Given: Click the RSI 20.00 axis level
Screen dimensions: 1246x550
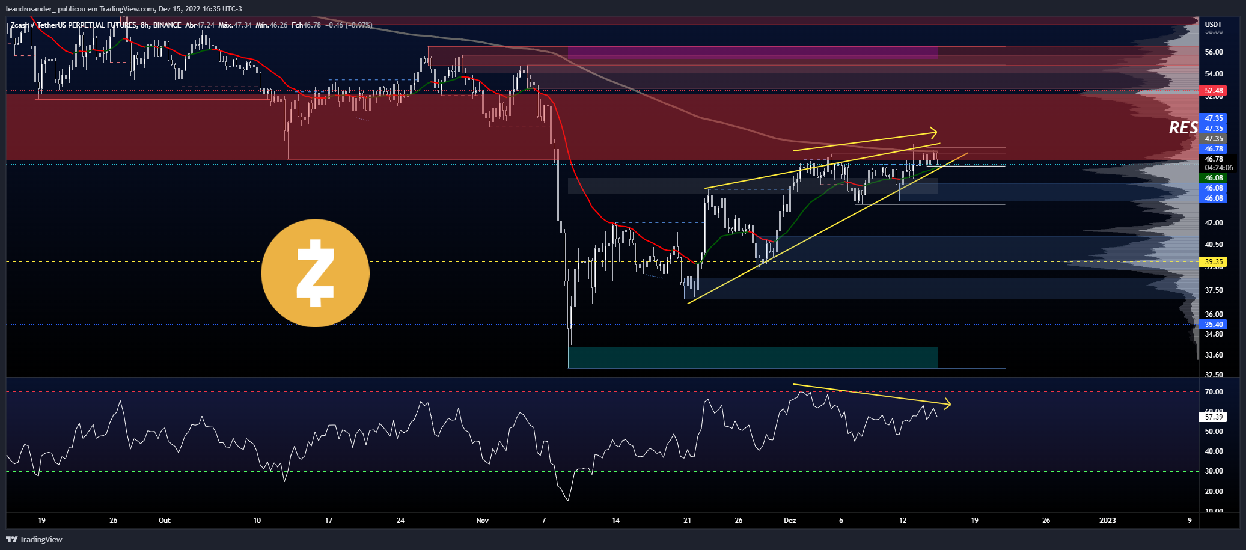Looking at the screenshot, I should (x=1214, y=492).
